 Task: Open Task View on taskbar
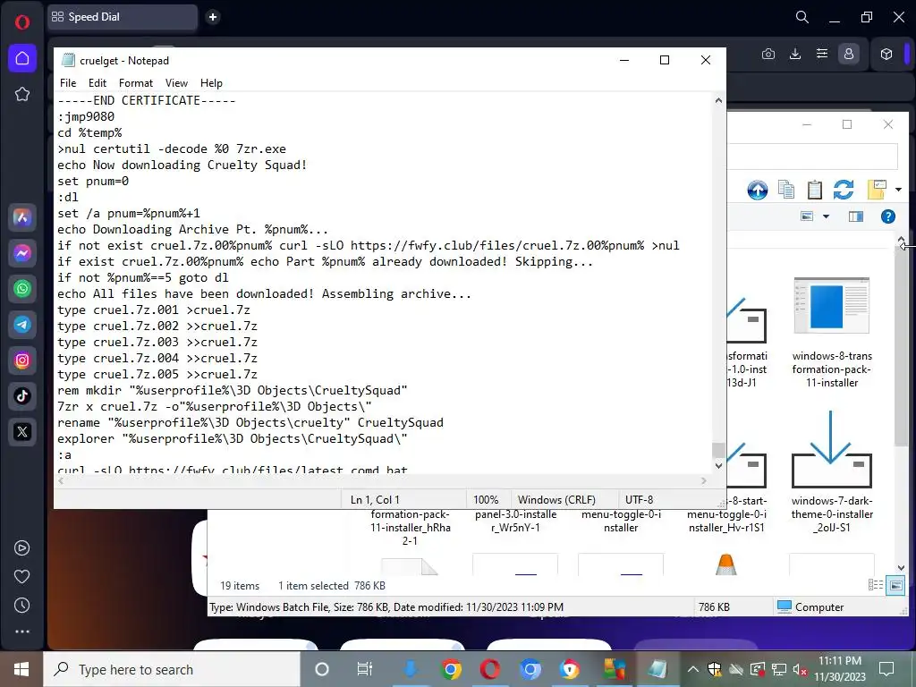[365, 669]
